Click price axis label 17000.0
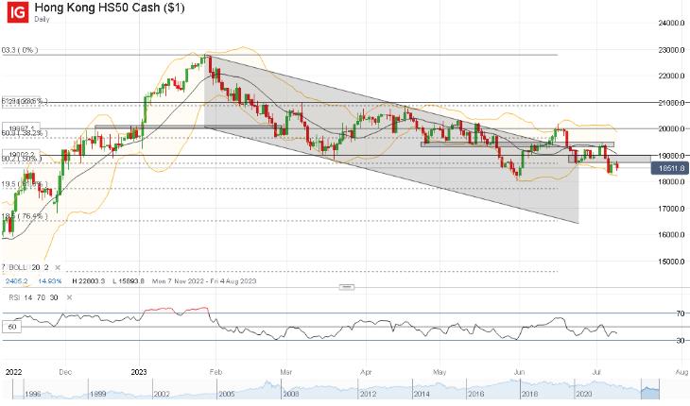 click(x=671, y=209)
